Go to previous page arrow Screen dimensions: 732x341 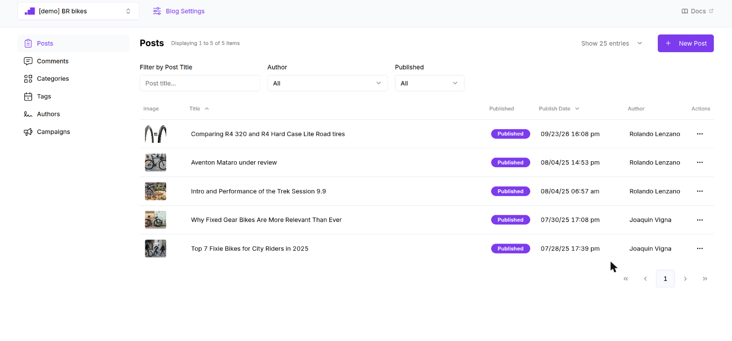tap(646, 279)
